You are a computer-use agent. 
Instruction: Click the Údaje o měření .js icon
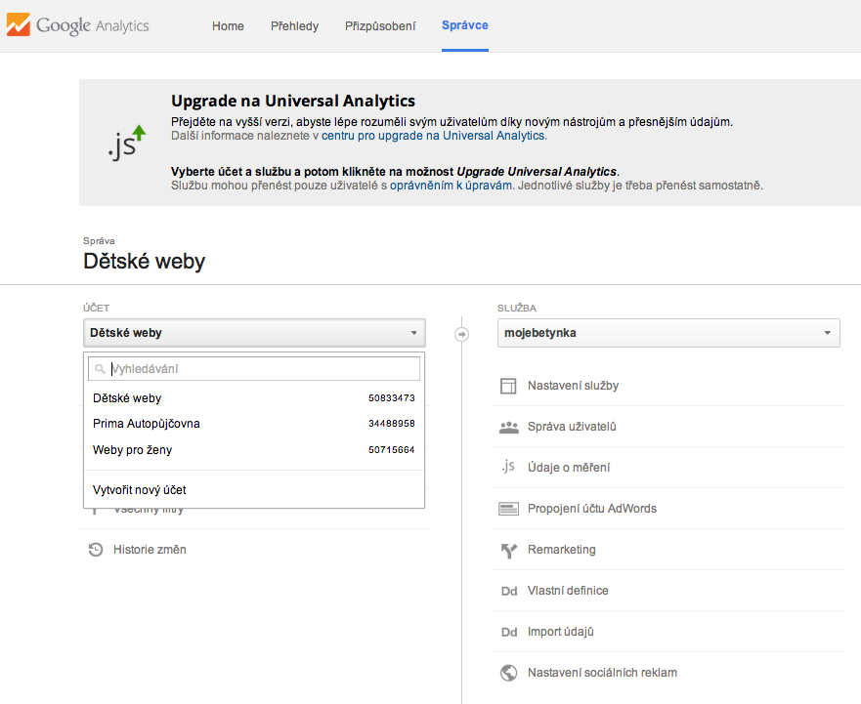[x=508, y=467]
